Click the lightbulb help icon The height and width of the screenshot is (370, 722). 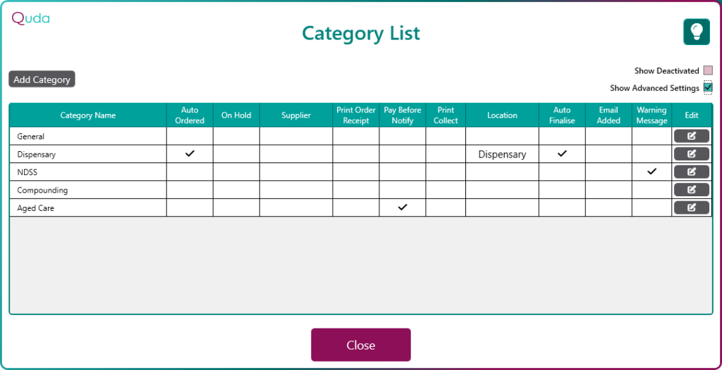tap(696, 32)
